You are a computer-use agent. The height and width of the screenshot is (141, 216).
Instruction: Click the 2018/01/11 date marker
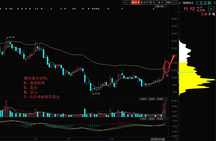[x=157, y=139]
